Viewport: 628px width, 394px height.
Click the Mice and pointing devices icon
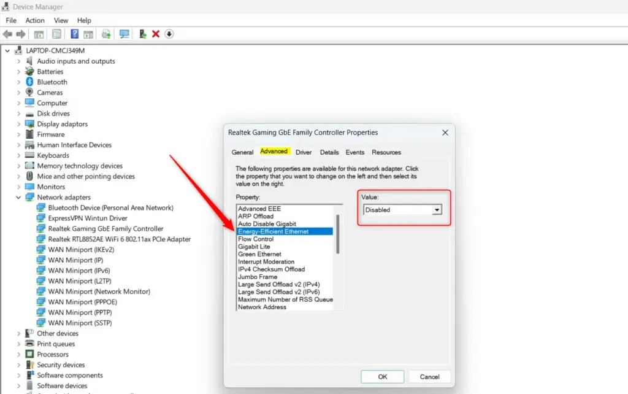(x=29, y=176)
